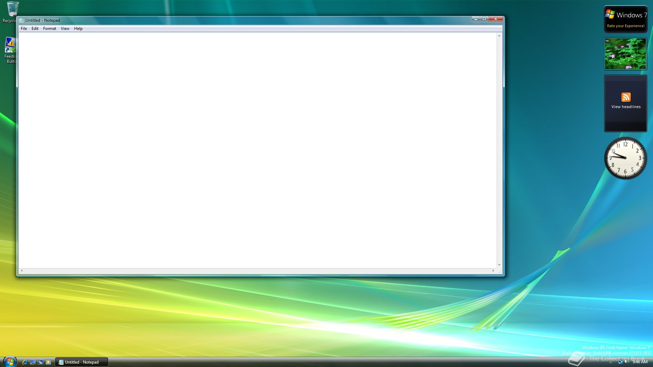Open the Edit menu
Viewport: 653px width, 367px height.
click(35, 29)
